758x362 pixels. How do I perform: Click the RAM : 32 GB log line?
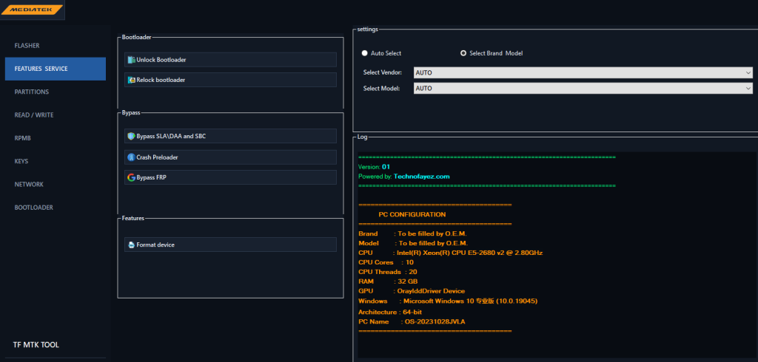(x=388, y=281)
